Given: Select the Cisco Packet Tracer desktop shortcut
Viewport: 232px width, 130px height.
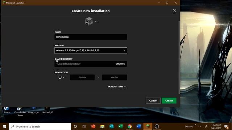Looking at the screenshot, I should click(20, 112).
